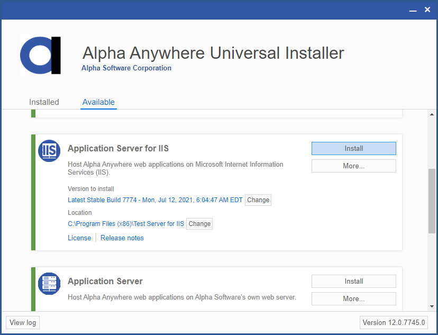Click the Location label
438x335 pixels.
click(79, 213)
